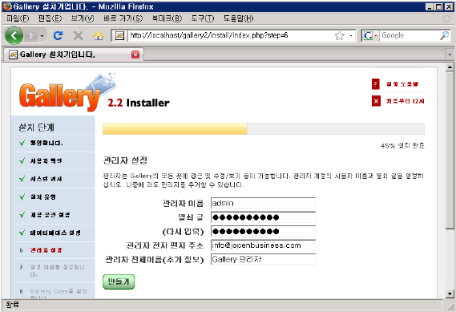Screen dimensions: 456x312
Task: Click the Firefox icon in the title bar
Action: [x=7, y=6]
